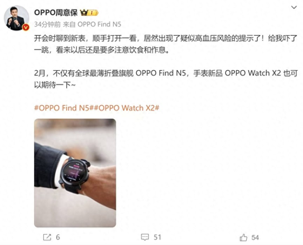Open comments via speech bubble icon

coord(145,237)
